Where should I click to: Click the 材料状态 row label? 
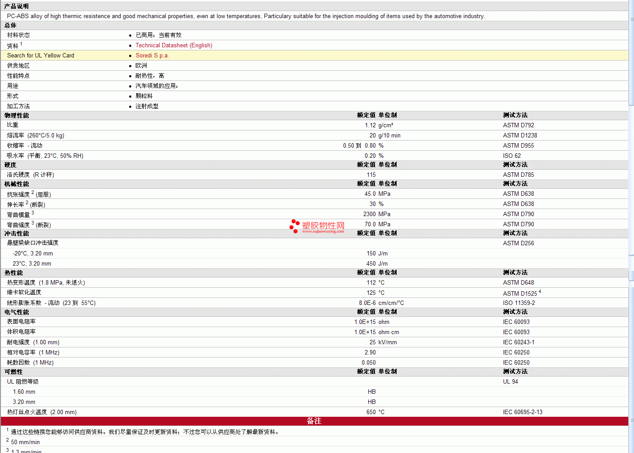[x=19, y=35]
